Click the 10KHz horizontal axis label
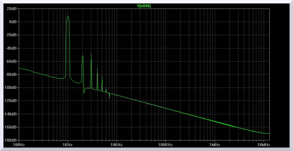This screenshot has width=293, height=151. (x=116, y=145)
